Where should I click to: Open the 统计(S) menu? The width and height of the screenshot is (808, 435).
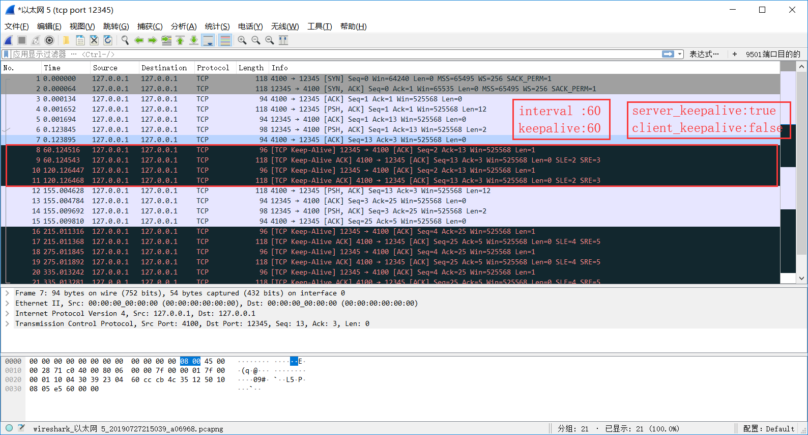click(217, 26)
